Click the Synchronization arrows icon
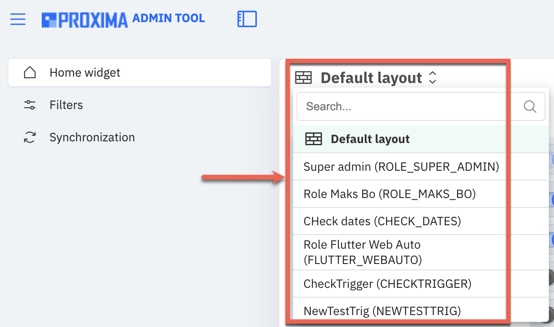This screenshot has width=554, height=327. pyautogui.click(x=30, y=138)
